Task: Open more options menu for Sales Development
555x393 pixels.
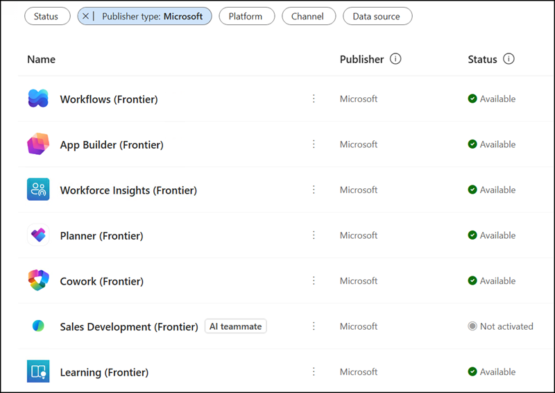Action: click(314, 326)
